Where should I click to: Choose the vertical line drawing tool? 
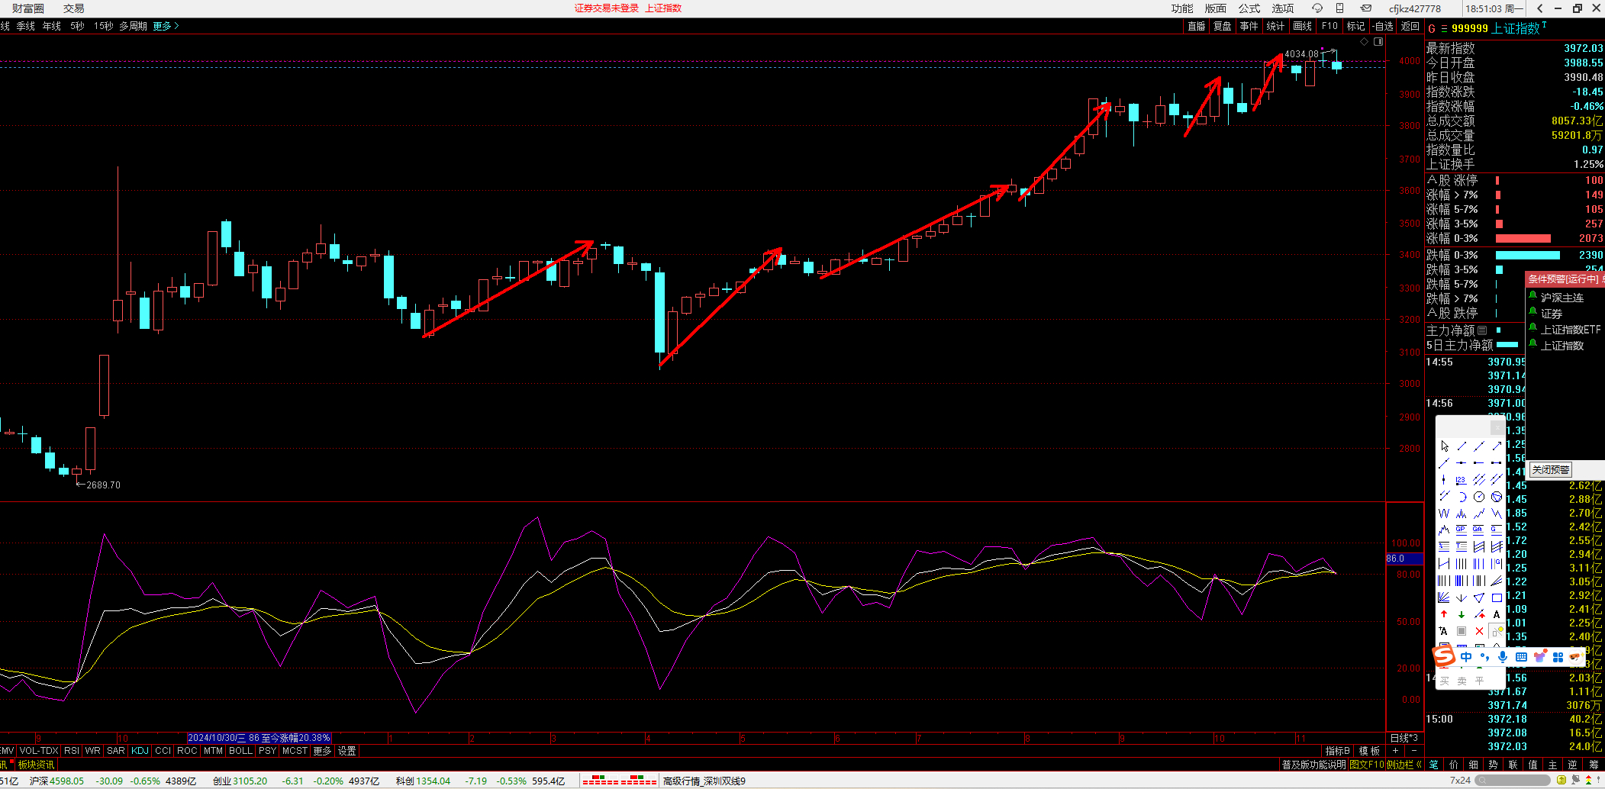coord(1444,480)
